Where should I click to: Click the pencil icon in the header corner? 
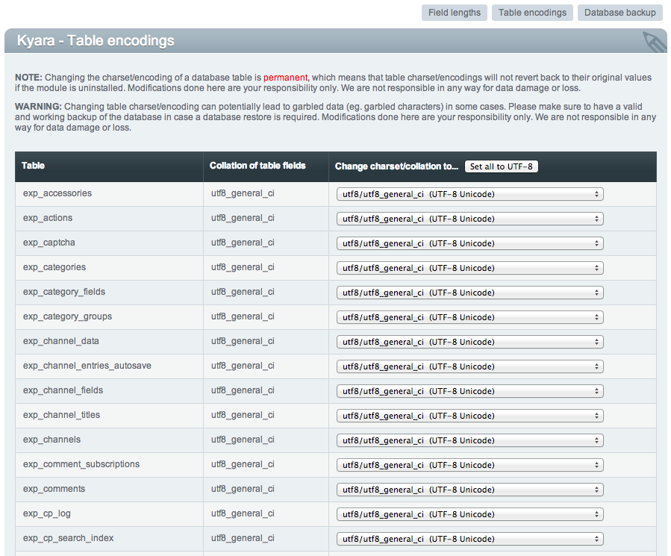pyautogui.click(x=655, y=42)
